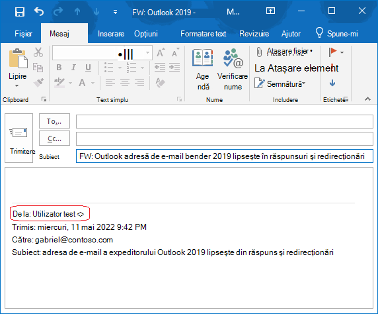This screenshot has height=314, width=378.
Task: Toggle Italic formatting
Action: [73, 68]
